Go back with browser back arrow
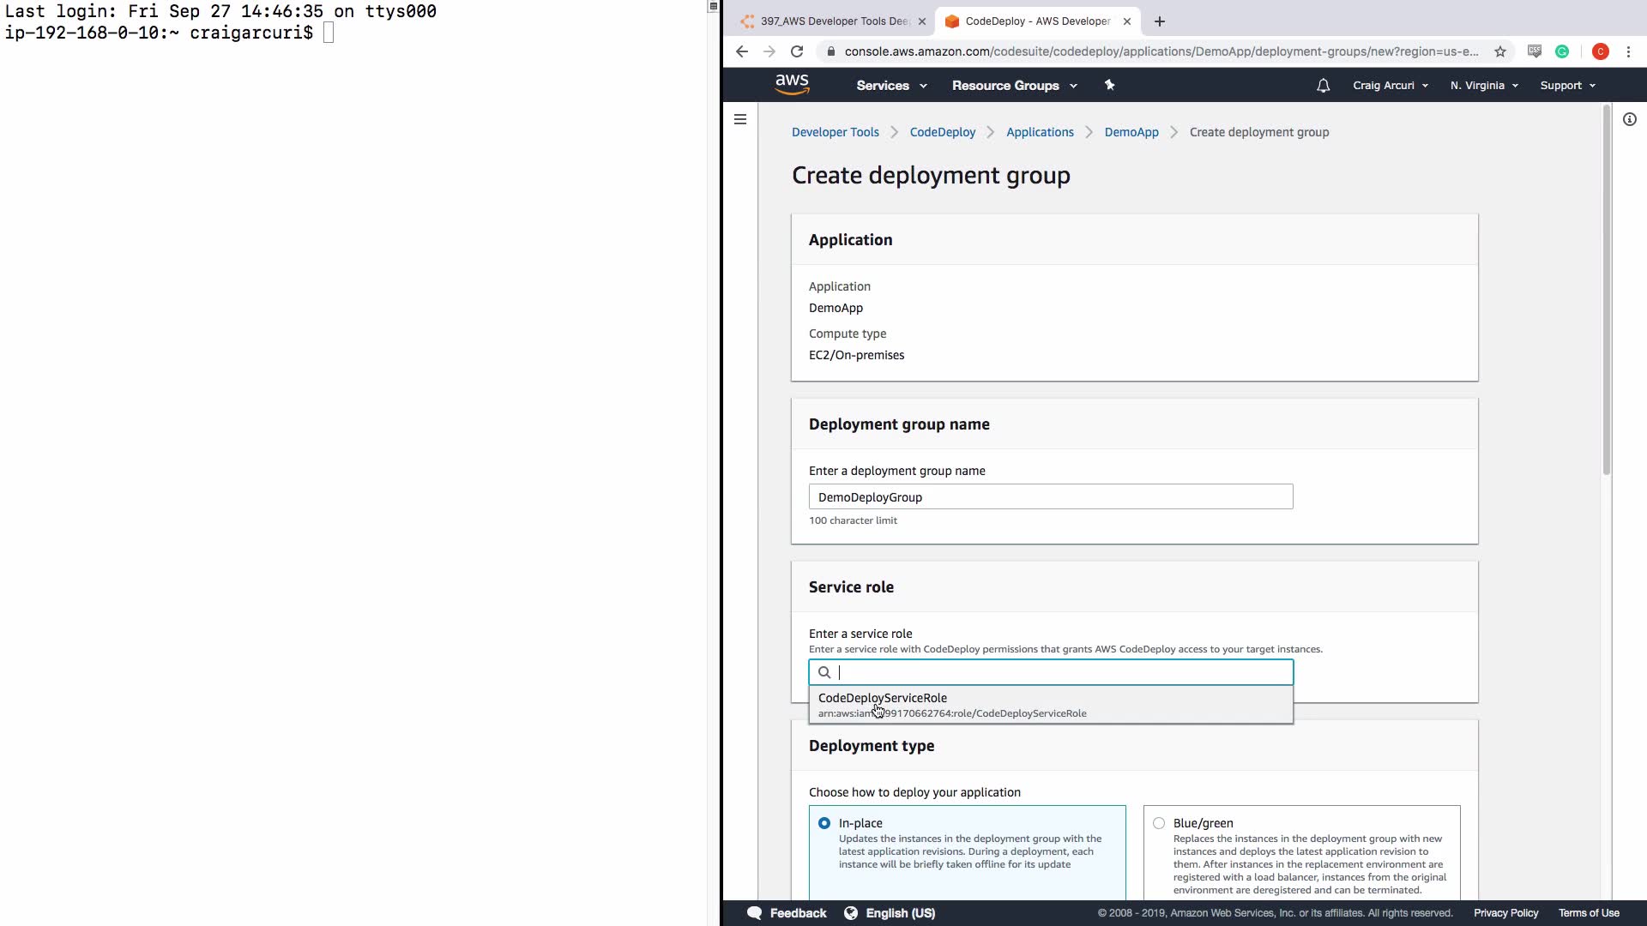 tap(742, 51)
